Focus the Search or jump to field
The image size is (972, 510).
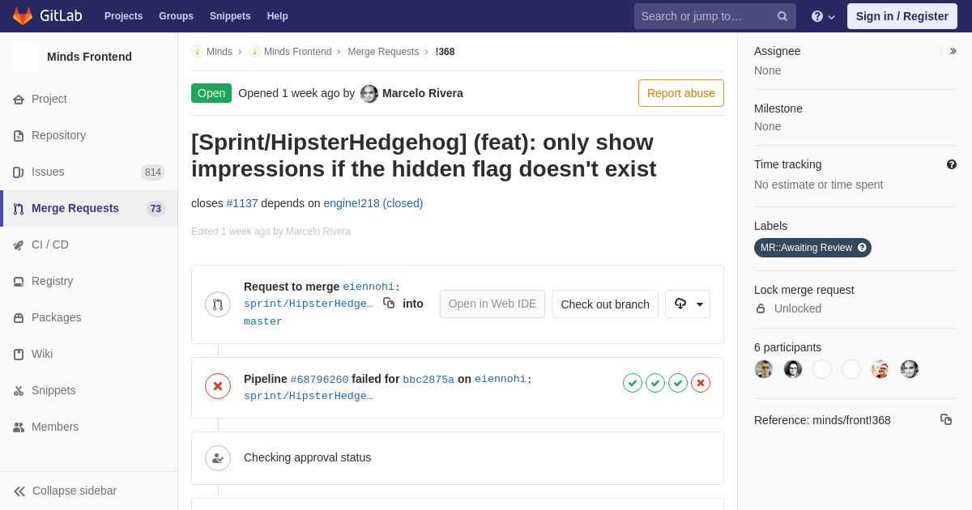[714, 16]
